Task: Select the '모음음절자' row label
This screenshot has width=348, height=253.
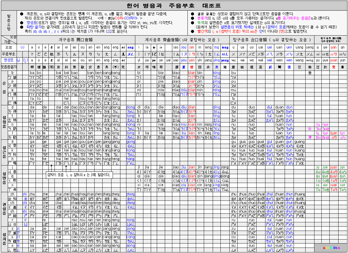Action: (9, 67)
